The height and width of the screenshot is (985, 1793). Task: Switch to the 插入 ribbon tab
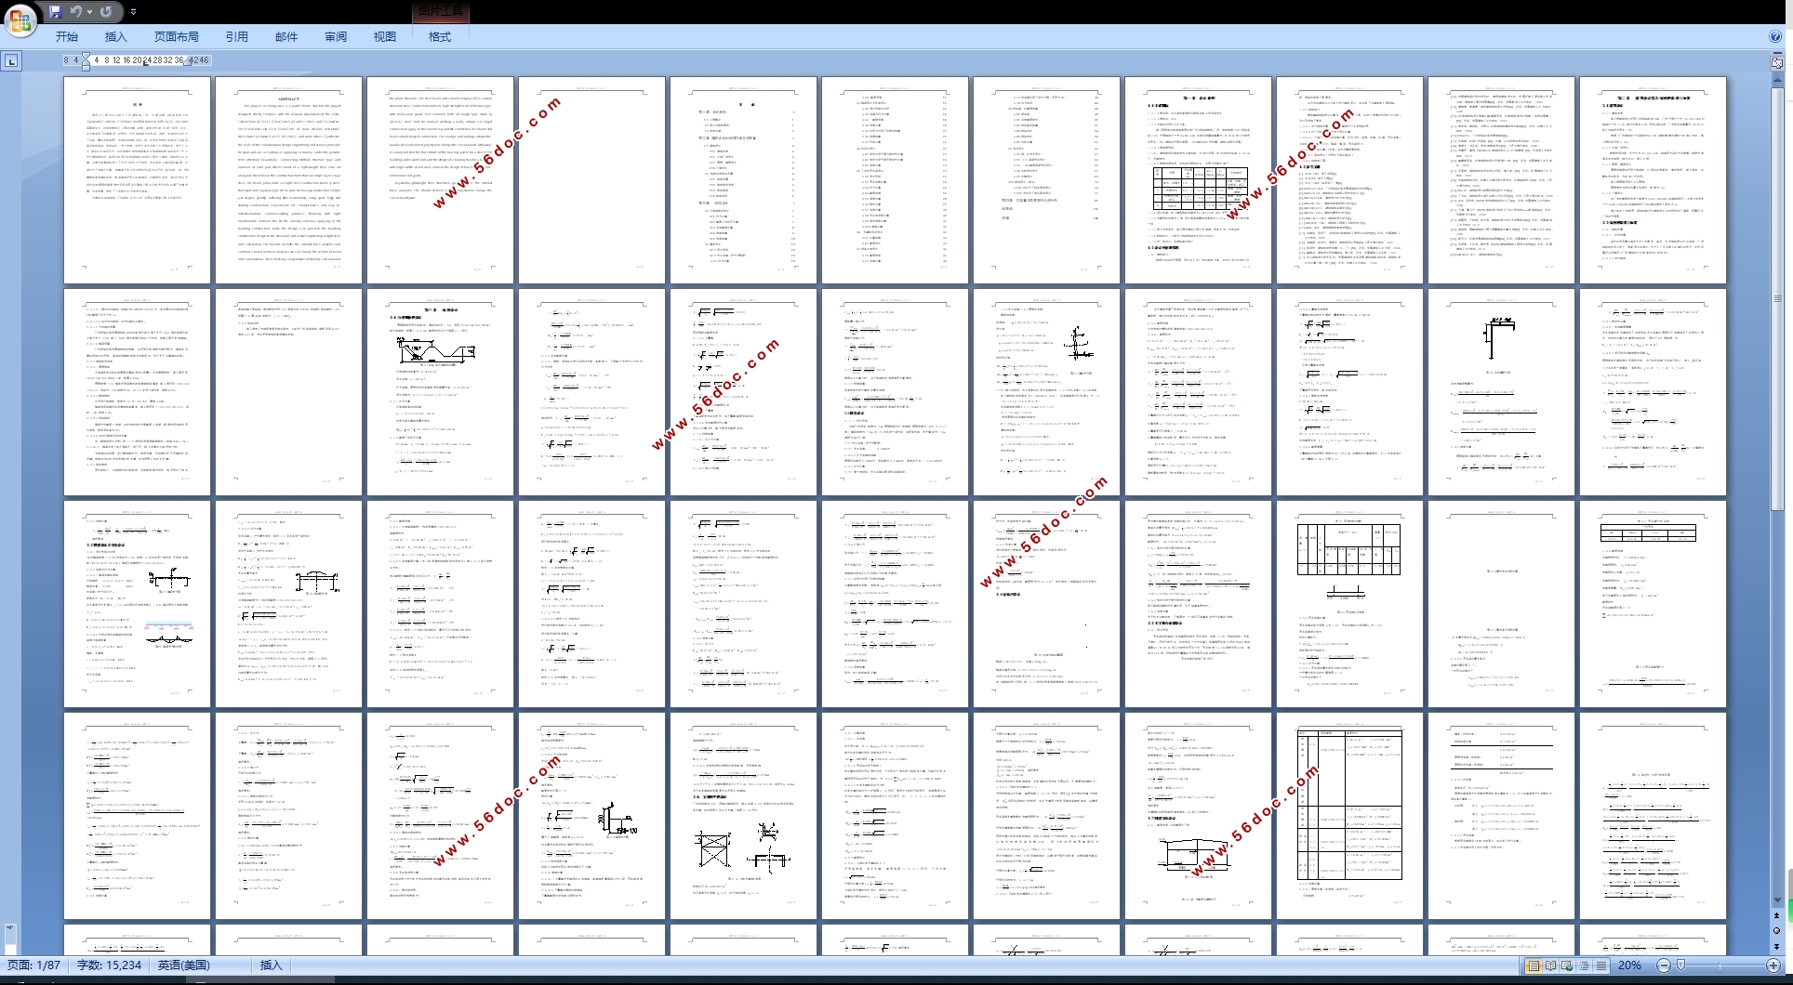pos(115,36)
